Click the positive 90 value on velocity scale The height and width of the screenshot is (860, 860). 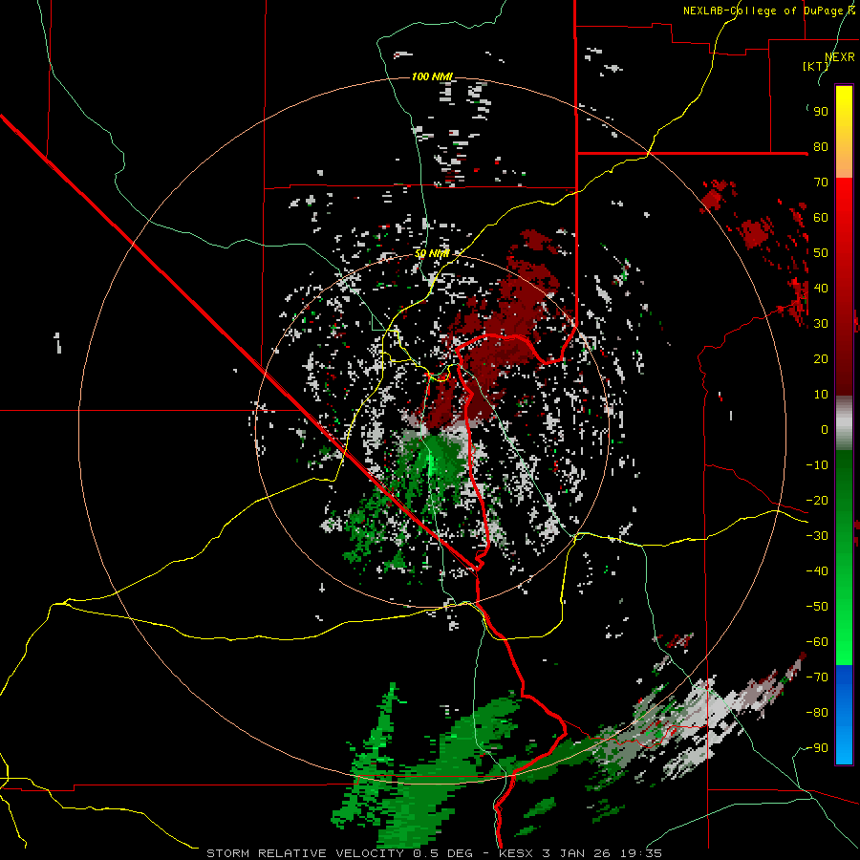click(x=821, y=112)
